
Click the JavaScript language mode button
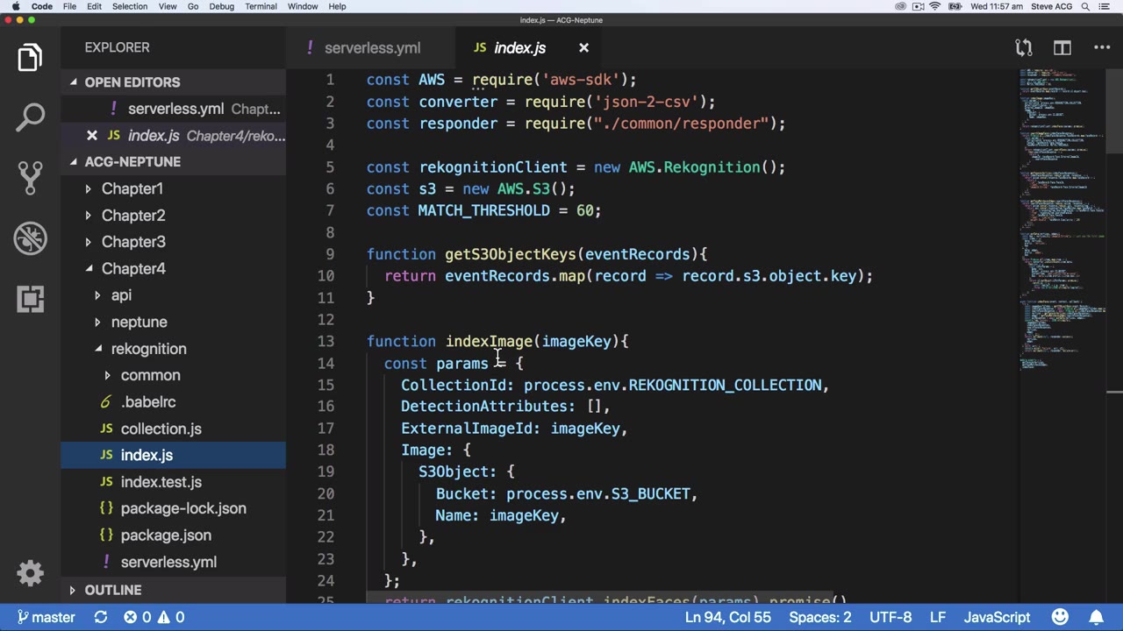[997, 617]
